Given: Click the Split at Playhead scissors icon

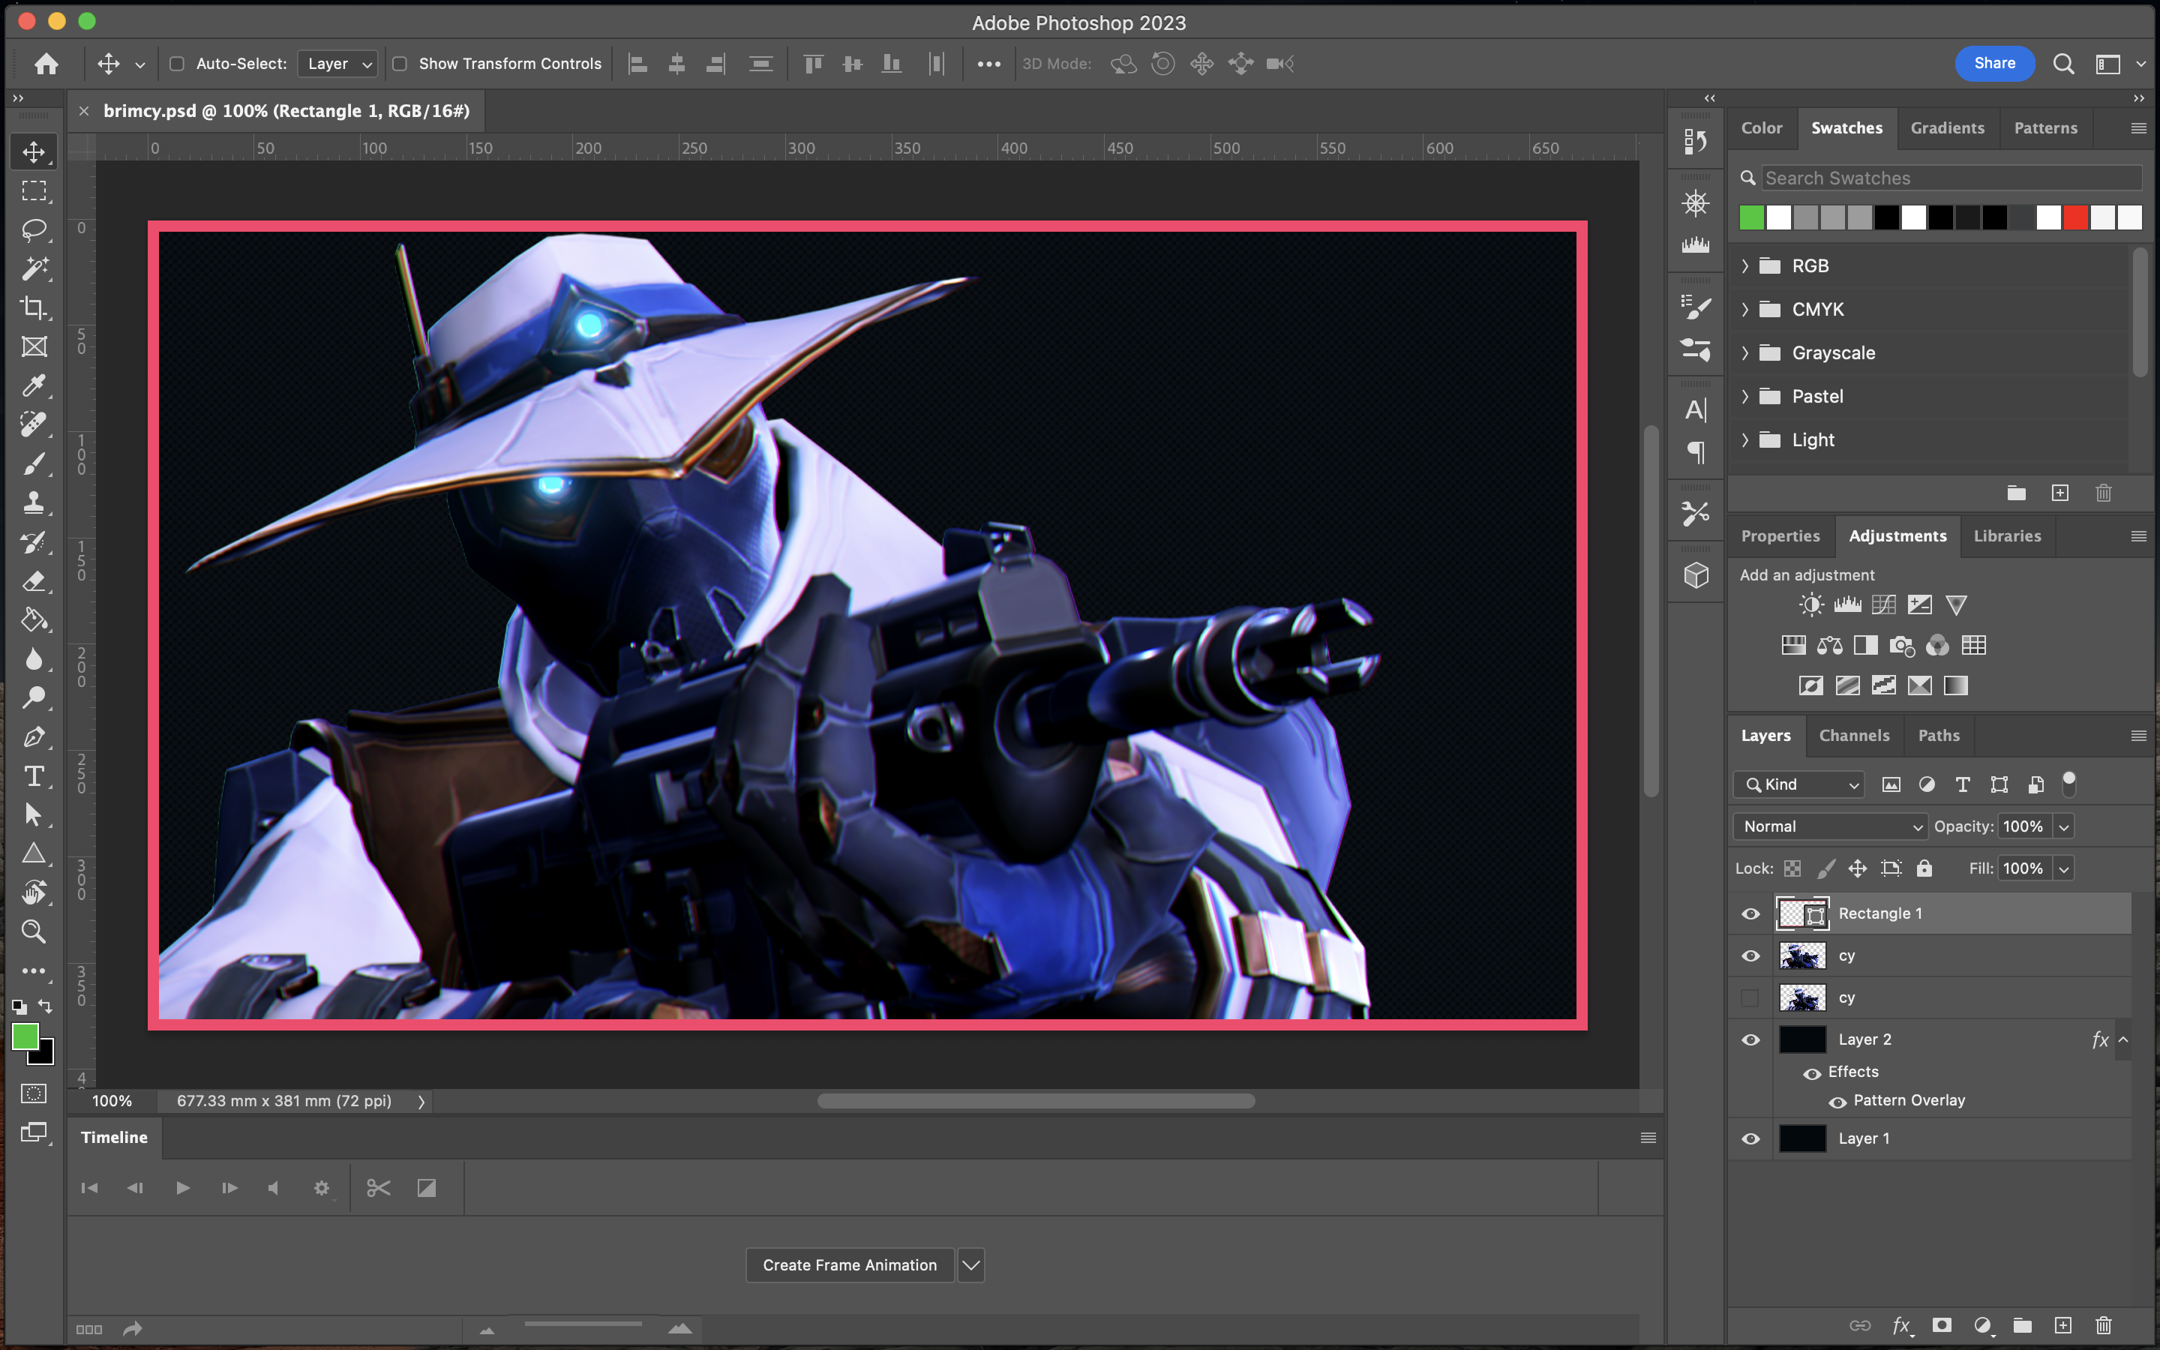Looking at the screenshot, I should (379, 1187).
